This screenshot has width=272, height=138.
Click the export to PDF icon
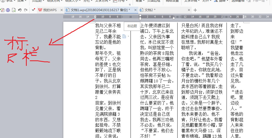coord(2,10)
